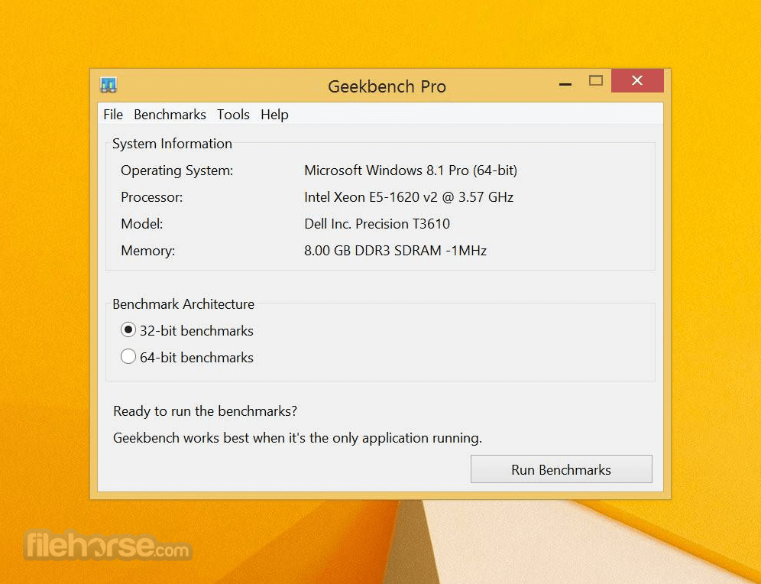Open the Help menu

[x=274, y=115]
